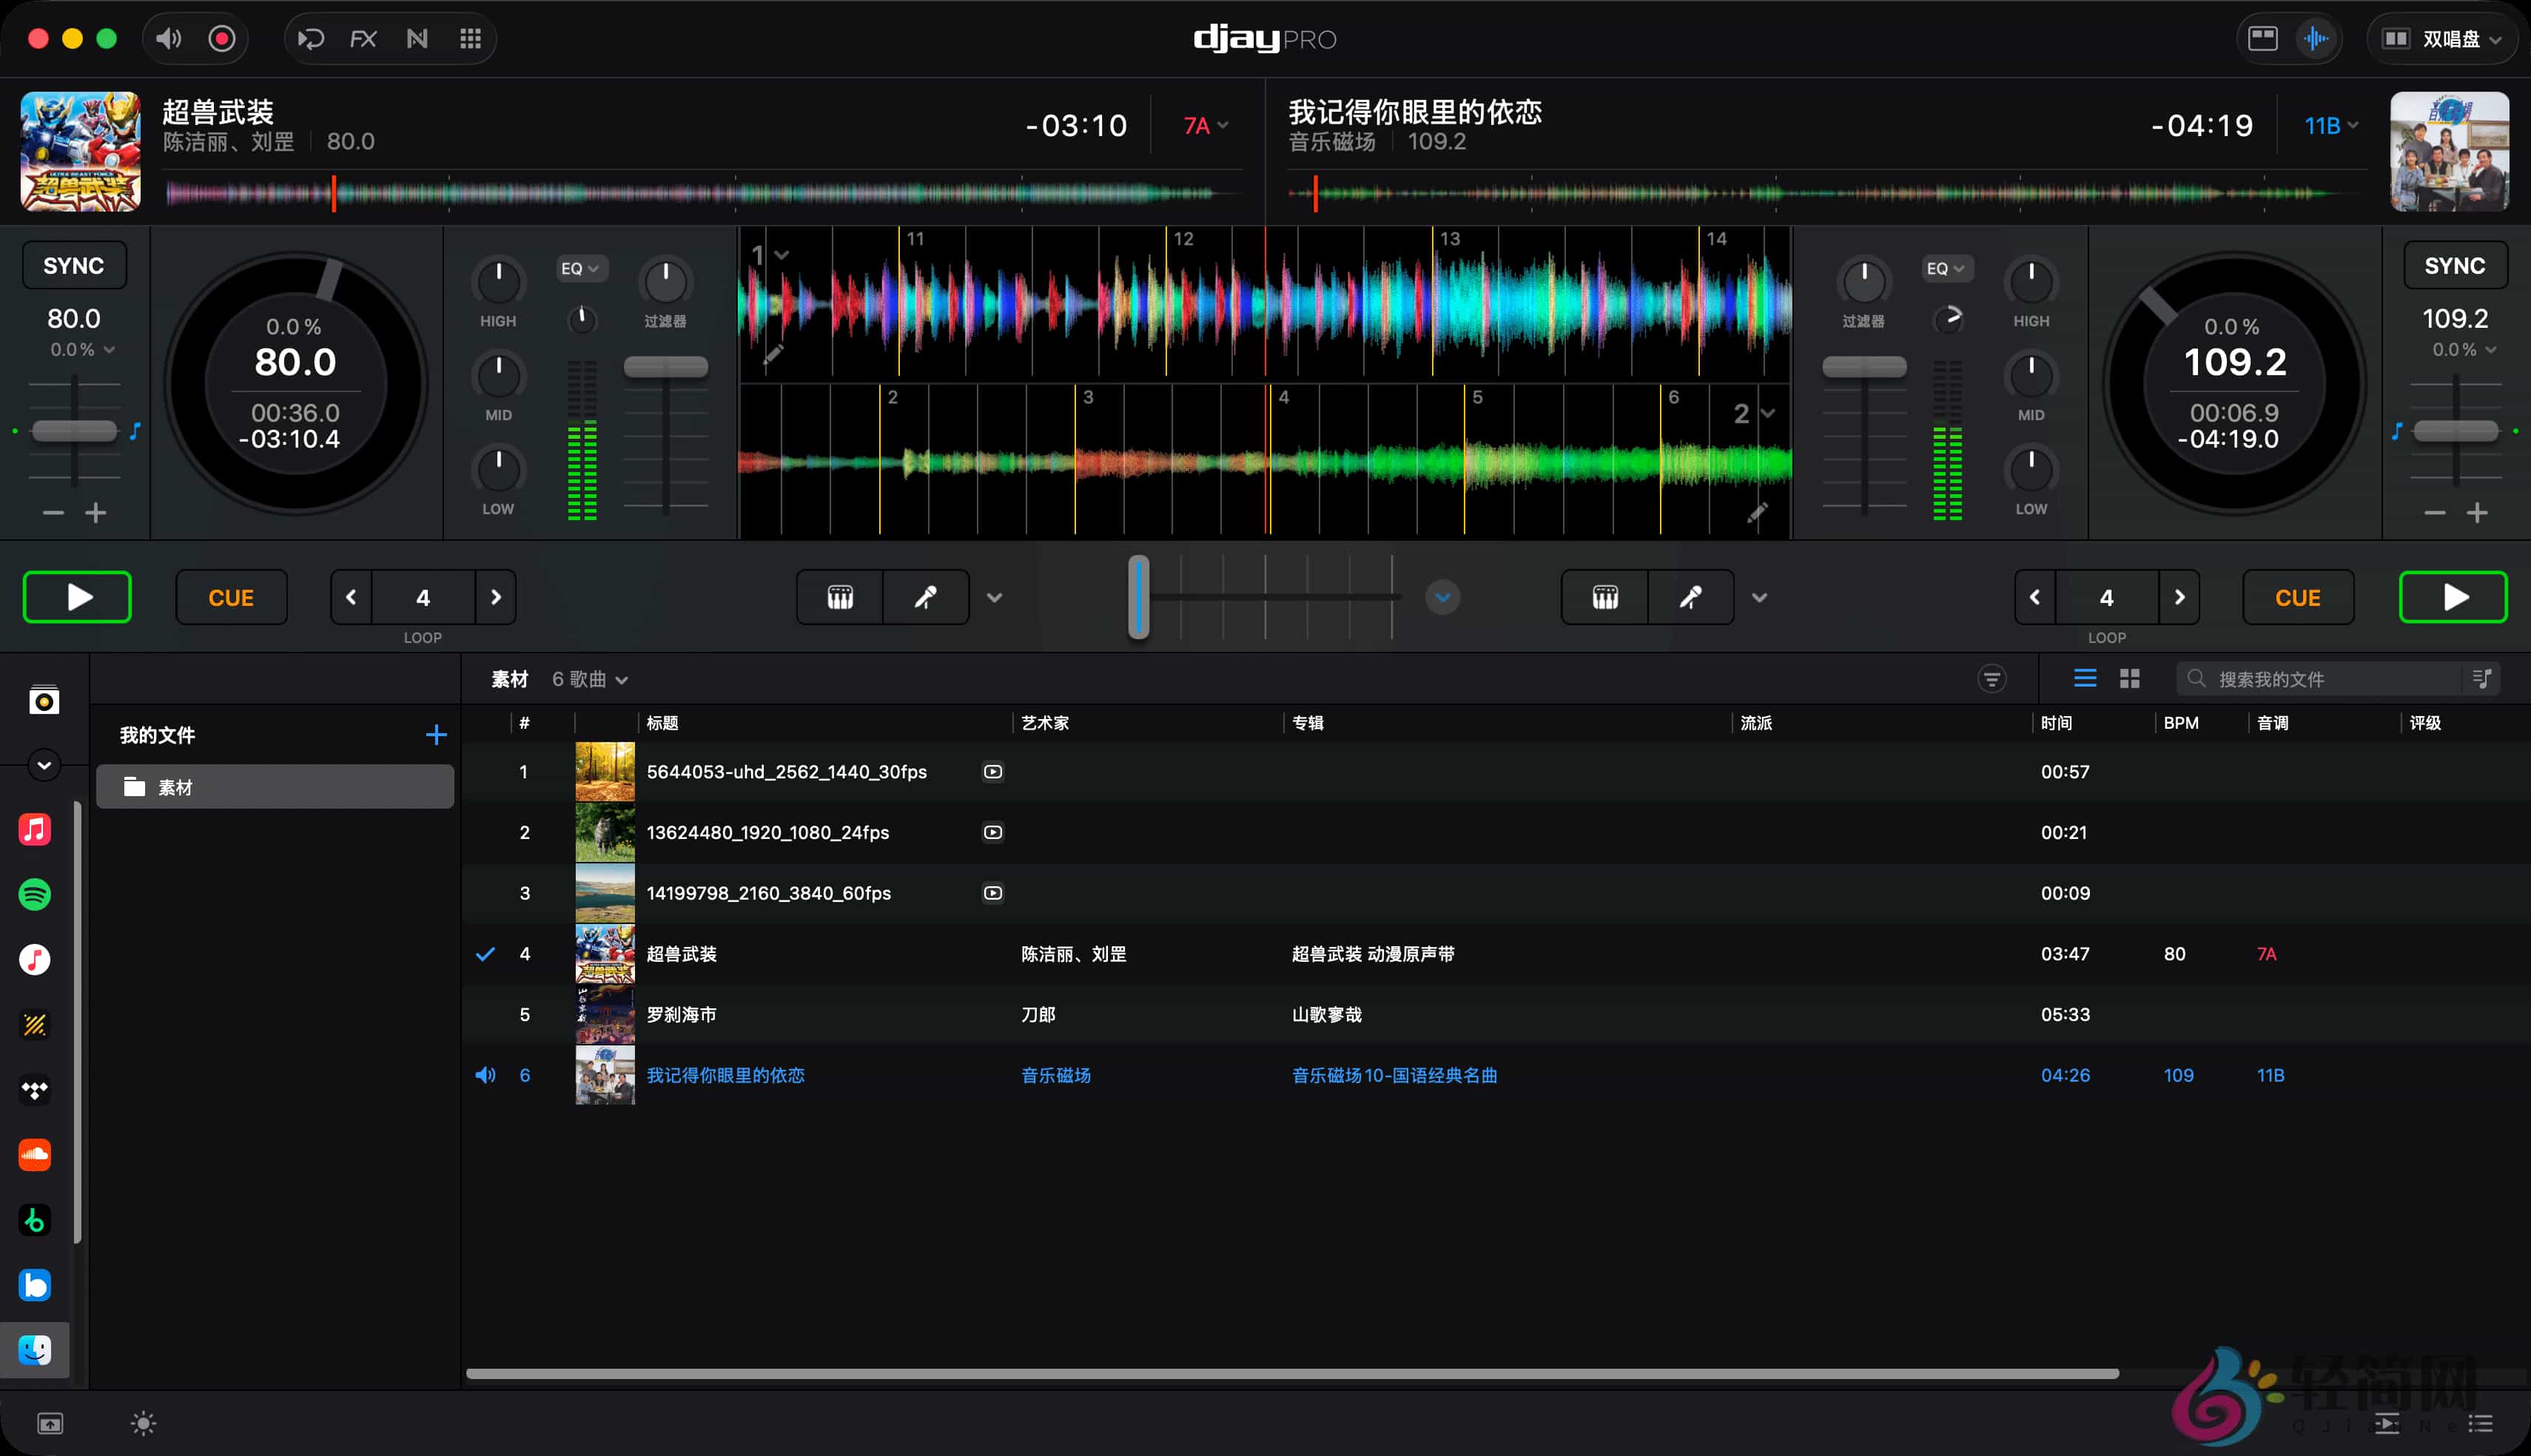Toggle the library panel icon at bottom left
This screenshot has width=2531, height=1456.
[x=50, y=1423]
